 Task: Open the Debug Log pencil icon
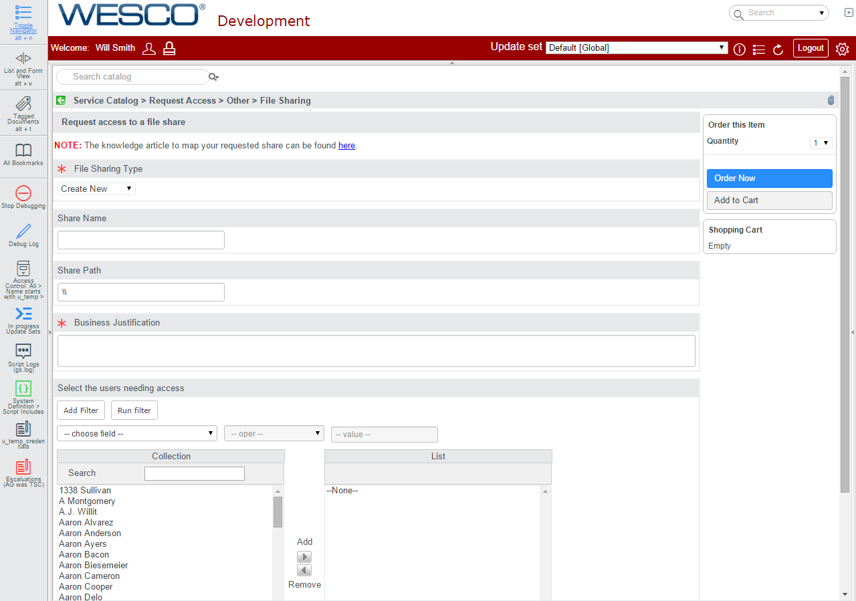pos(23,231)
